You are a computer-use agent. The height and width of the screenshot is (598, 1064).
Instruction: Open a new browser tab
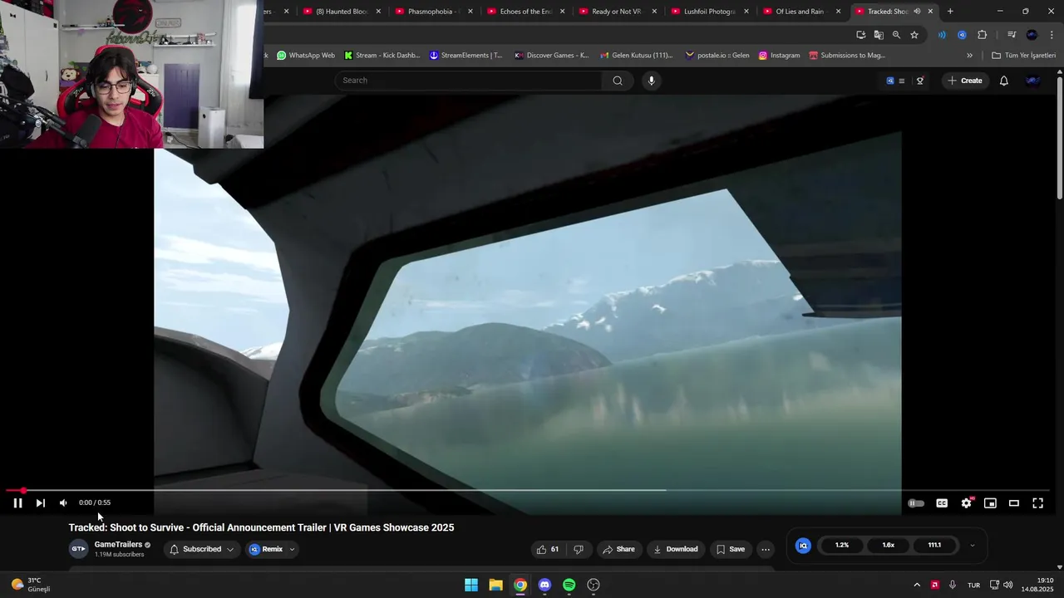click(x=950, y=12)
